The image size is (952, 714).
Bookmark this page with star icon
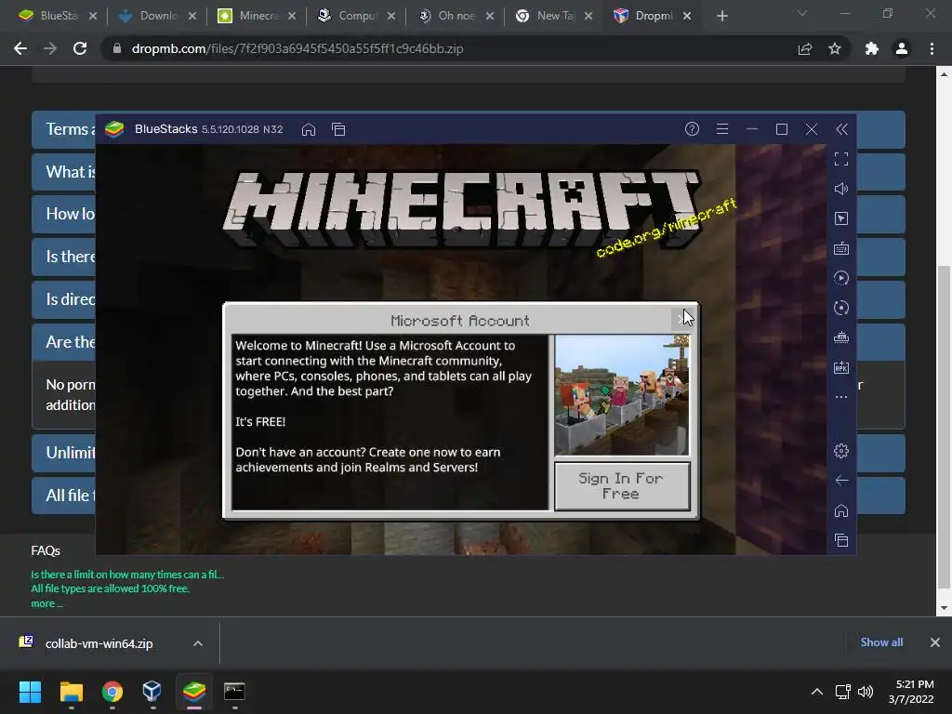click(835, 48)
